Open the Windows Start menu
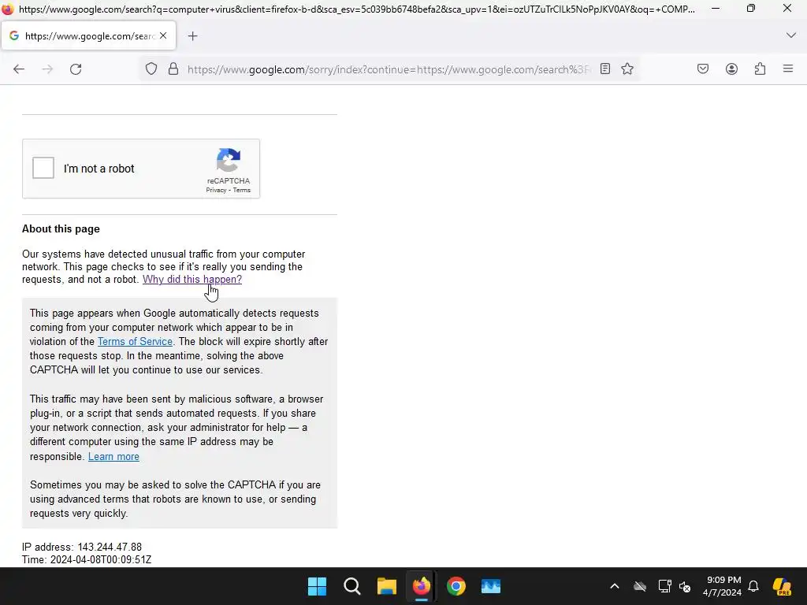807x605 pixels. (317, 586)
